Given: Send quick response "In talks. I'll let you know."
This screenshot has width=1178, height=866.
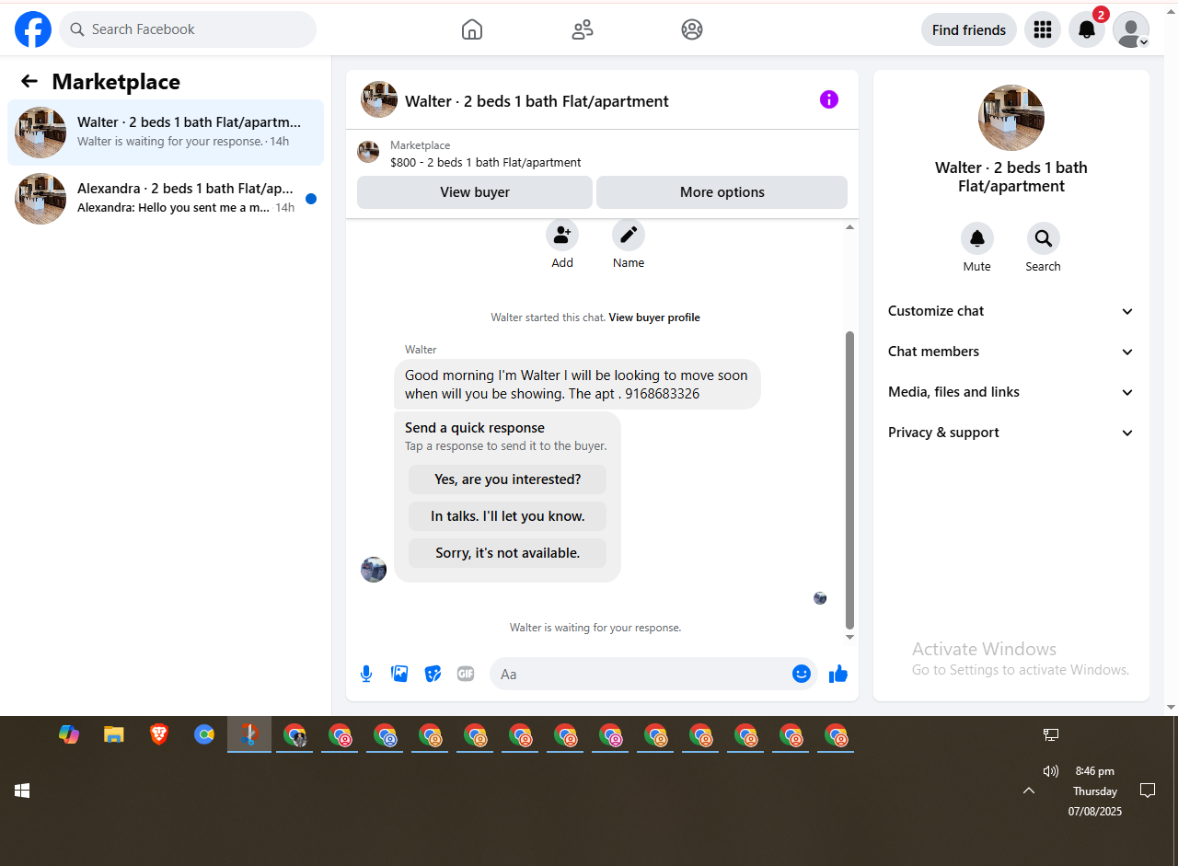Looking at the screenshot, I should (508, 516).
